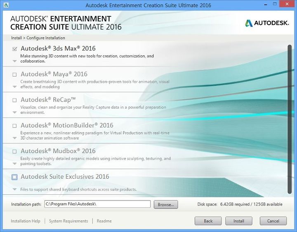Open the Installation Help link
Screen dimensions: 297x232
tap(26, 221)
